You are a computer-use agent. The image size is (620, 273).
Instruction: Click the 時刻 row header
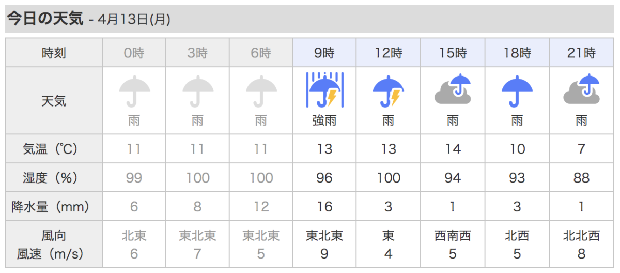54,53
